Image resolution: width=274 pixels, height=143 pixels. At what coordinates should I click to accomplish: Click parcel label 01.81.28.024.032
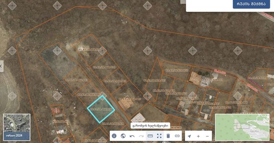[177, 70]
